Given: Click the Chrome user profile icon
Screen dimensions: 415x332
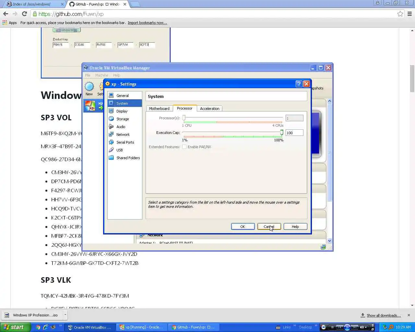Looking at the screenshot, I should (x=378, y=3).
